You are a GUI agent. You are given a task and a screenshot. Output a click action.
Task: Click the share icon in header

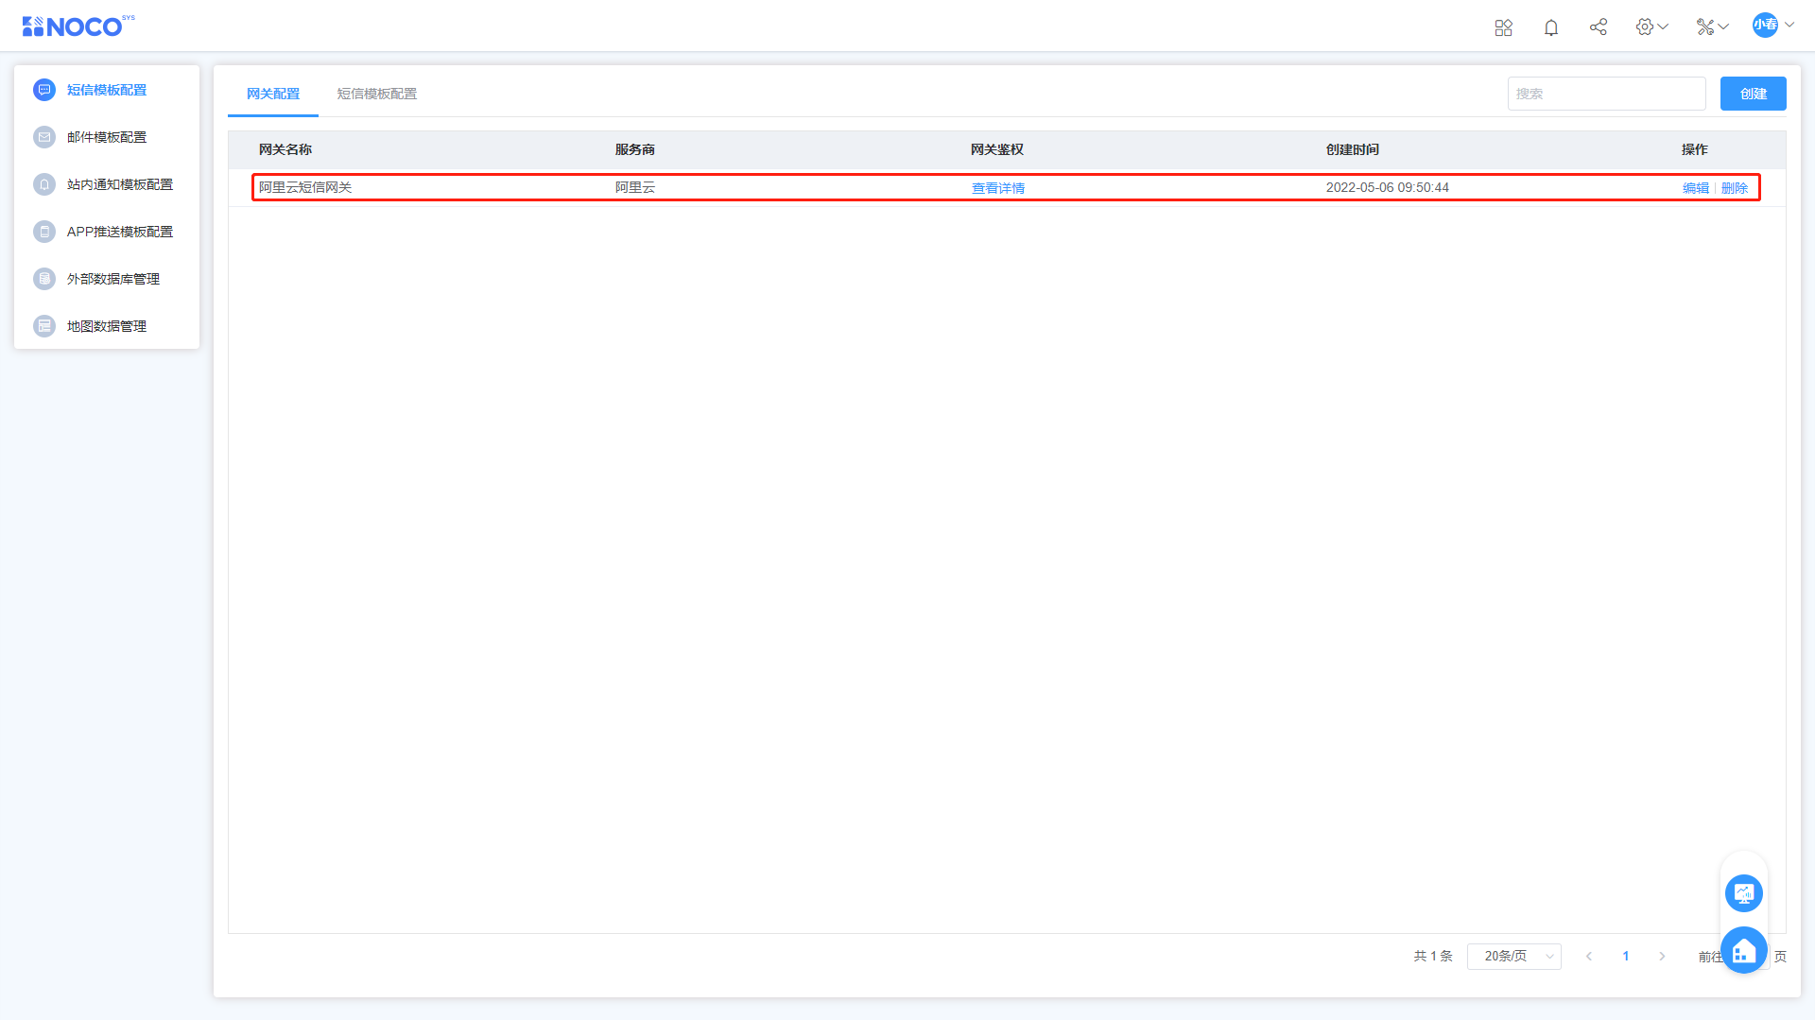pyautogui.click(x=1599, y=26)
